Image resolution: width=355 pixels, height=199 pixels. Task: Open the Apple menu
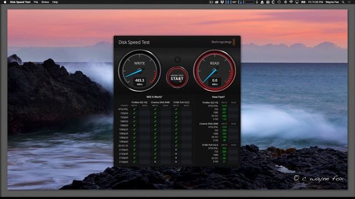(x=5, y=2)
